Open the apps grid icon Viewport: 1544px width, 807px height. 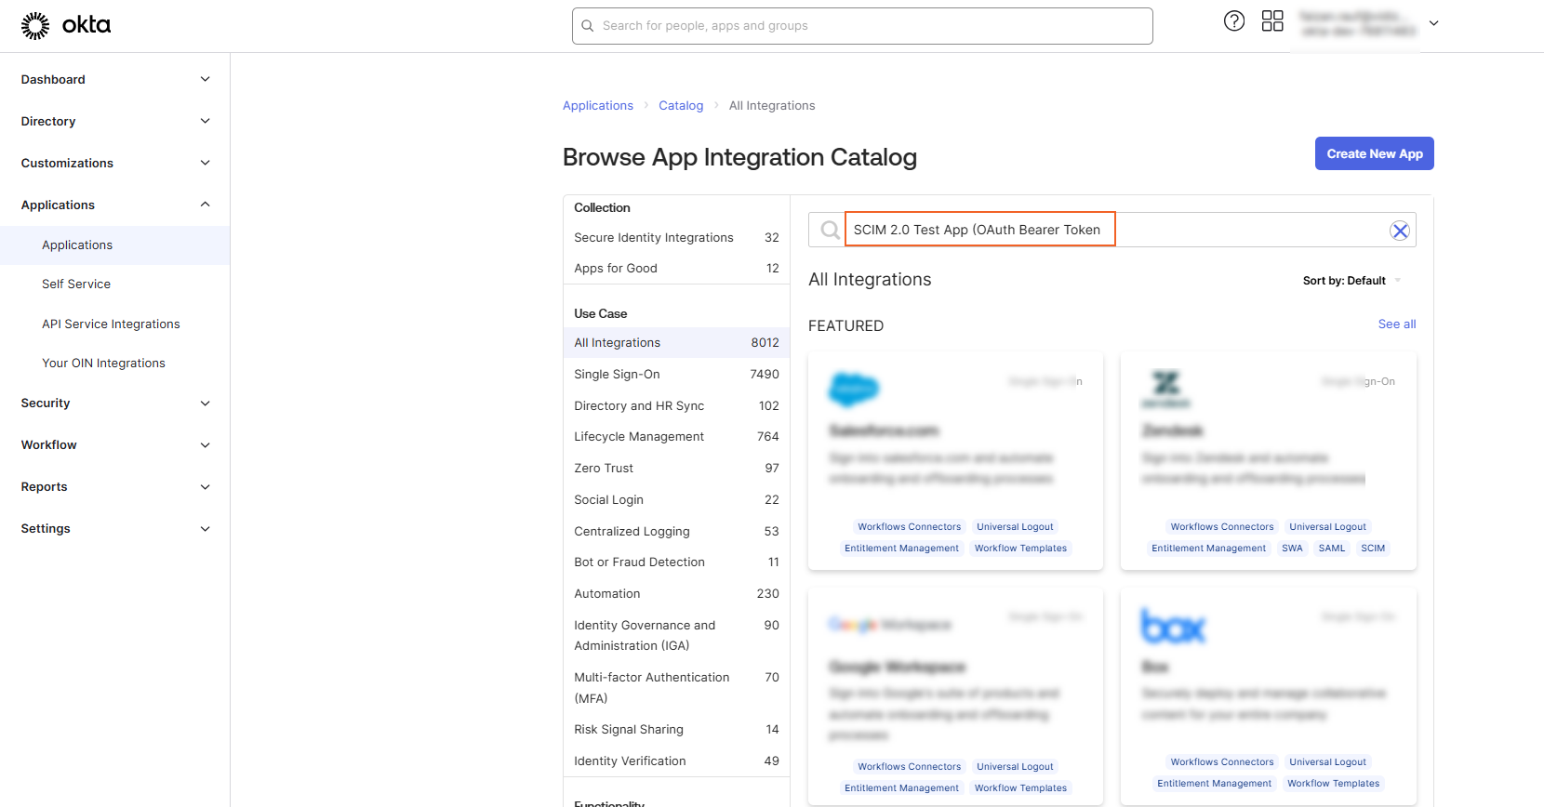(1271, 21)
